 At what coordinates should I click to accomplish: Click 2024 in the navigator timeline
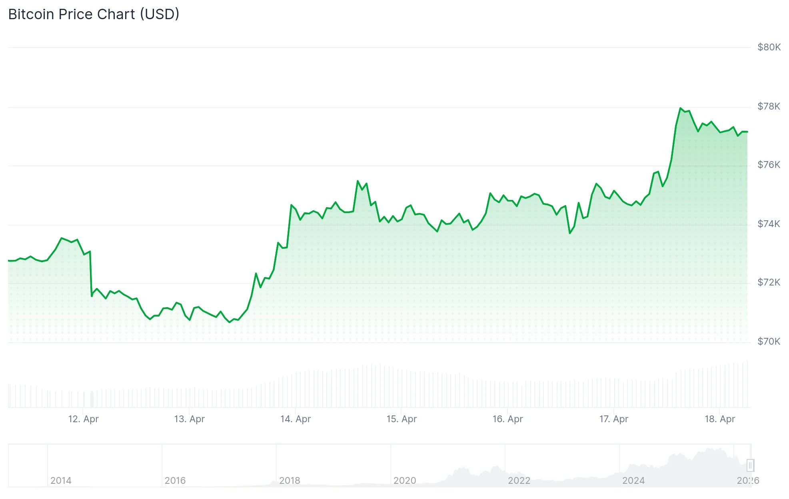633,481
